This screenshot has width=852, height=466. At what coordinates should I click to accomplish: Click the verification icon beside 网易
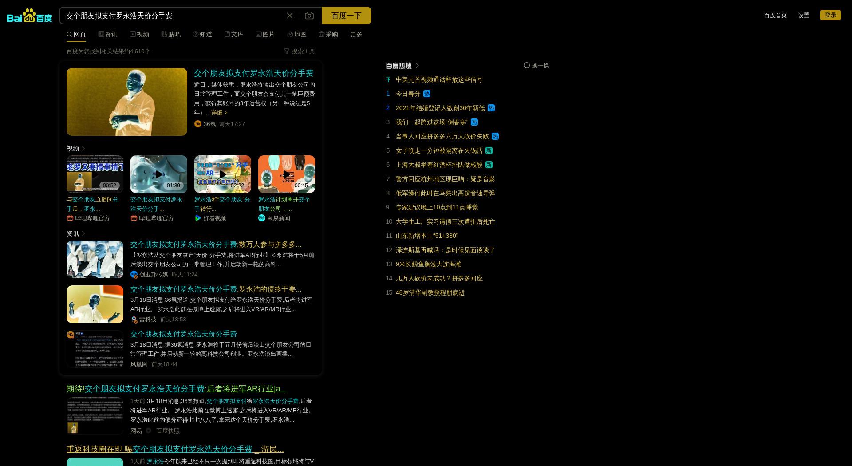pos(149,430)
